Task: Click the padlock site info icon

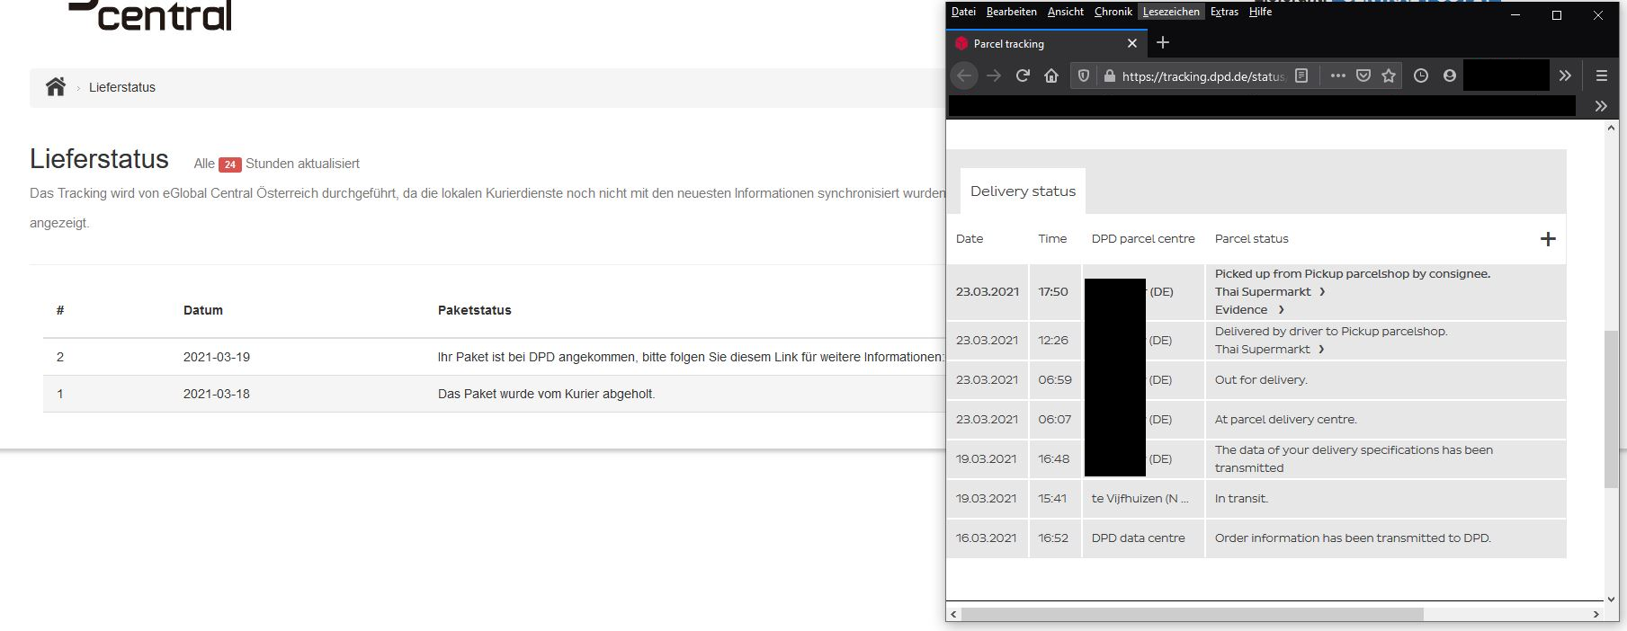Action: 1109,76
